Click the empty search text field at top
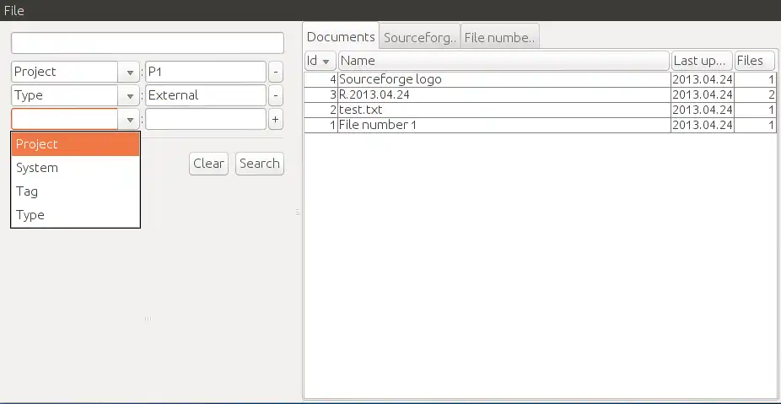 pyautogui.click(x=148, y=43)
